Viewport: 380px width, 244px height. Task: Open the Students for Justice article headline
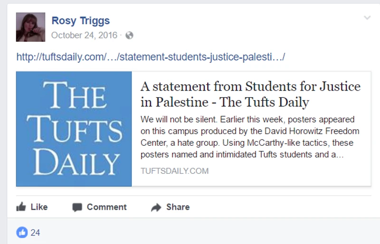tap(250, 94)
